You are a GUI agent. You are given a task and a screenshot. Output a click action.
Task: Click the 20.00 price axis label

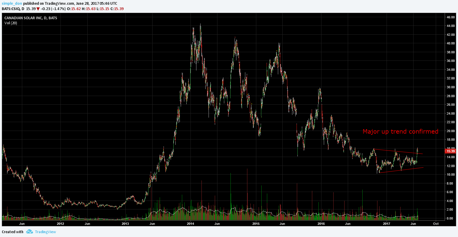[x=451, y=131]
